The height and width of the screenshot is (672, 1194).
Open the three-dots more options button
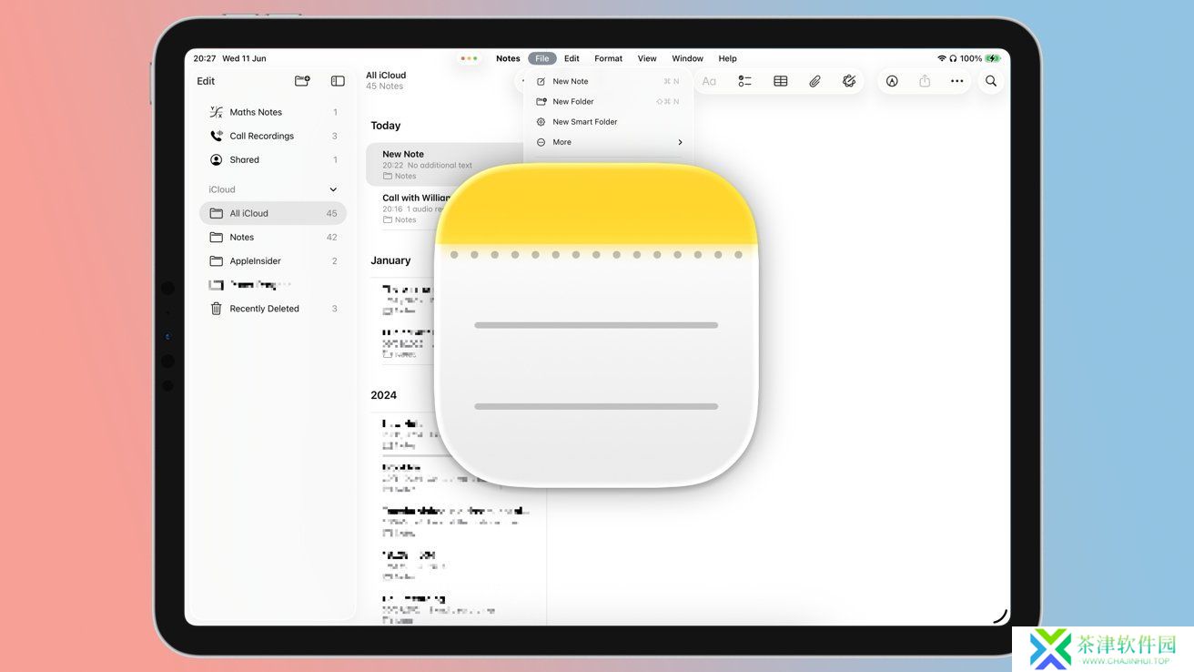(x=956, y=81)
